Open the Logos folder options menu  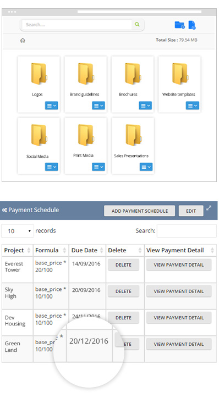pos(52,106)
